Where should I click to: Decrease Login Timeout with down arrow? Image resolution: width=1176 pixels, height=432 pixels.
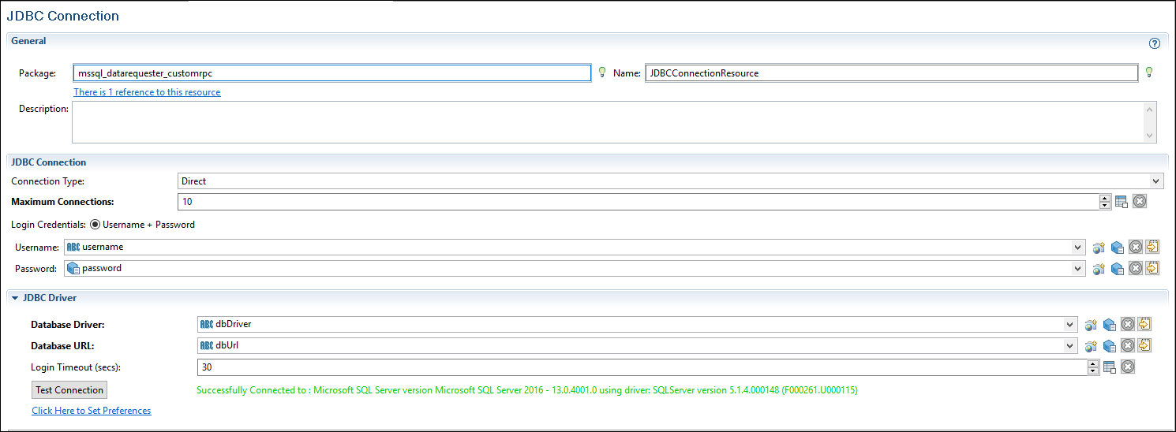[x=1093, y=371]
